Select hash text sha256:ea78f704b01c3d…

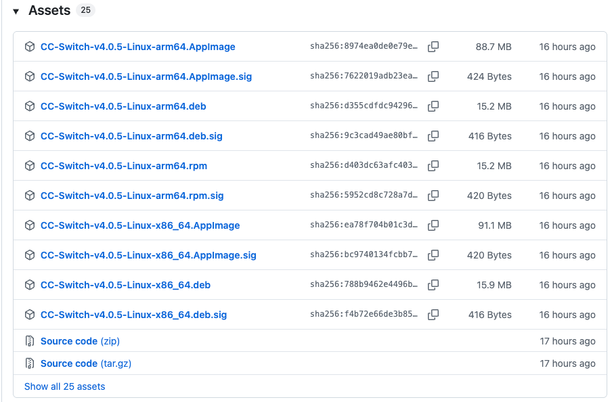coord(364,225)
